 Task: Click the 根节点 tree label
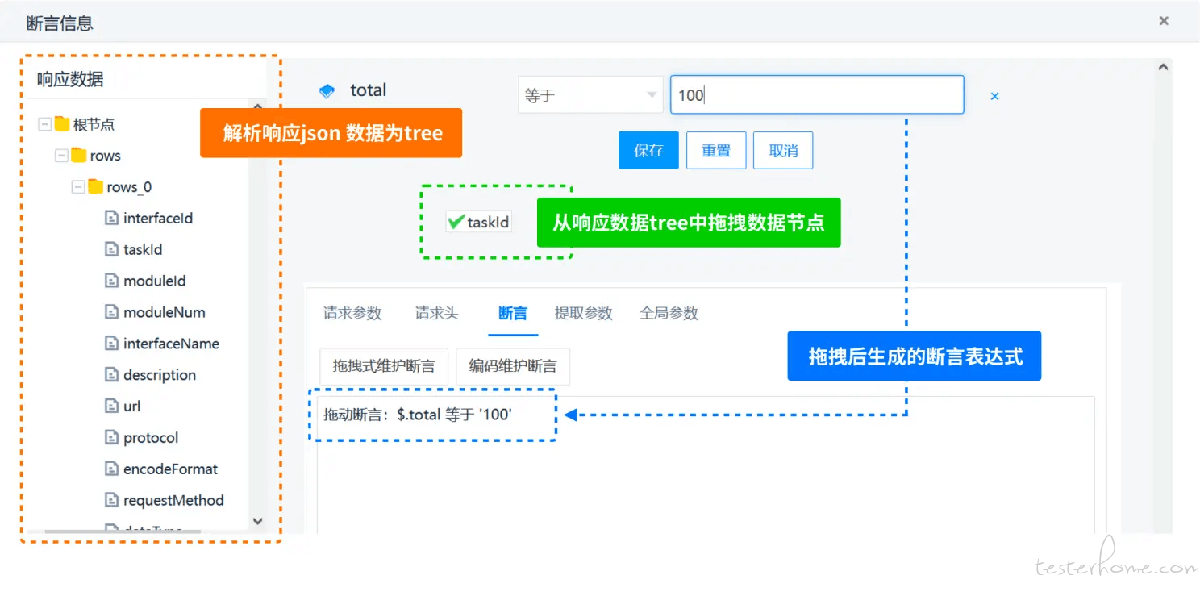(x=94, y=125)
